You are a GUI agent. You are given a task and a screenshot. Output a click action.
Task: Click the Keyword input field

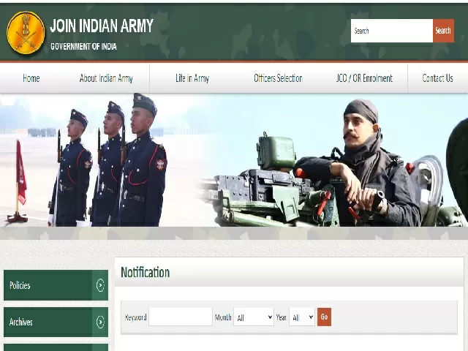(x=180, y=317)
